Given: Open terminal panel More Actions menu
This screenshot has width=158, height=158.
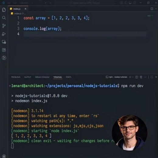Looking at the screenshot, I should coord(145,77).
